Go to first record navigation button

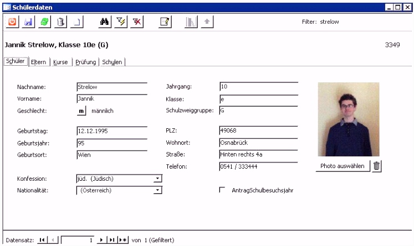coord(42,240)
